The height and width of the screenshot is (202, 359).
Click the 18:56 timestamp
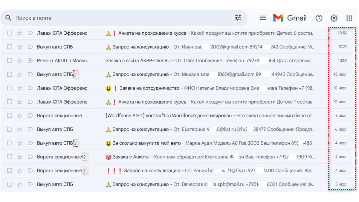[343, 33]
